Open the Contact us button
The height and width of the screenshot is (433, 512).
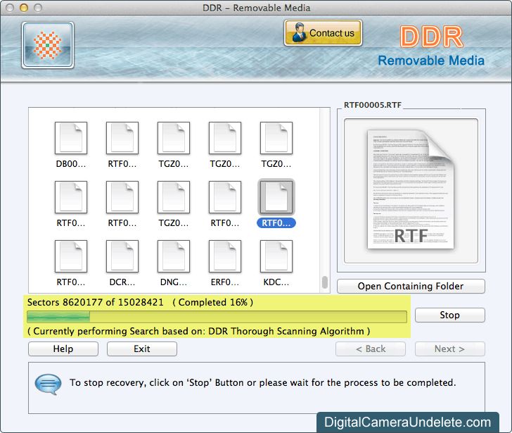click(323, 32)
